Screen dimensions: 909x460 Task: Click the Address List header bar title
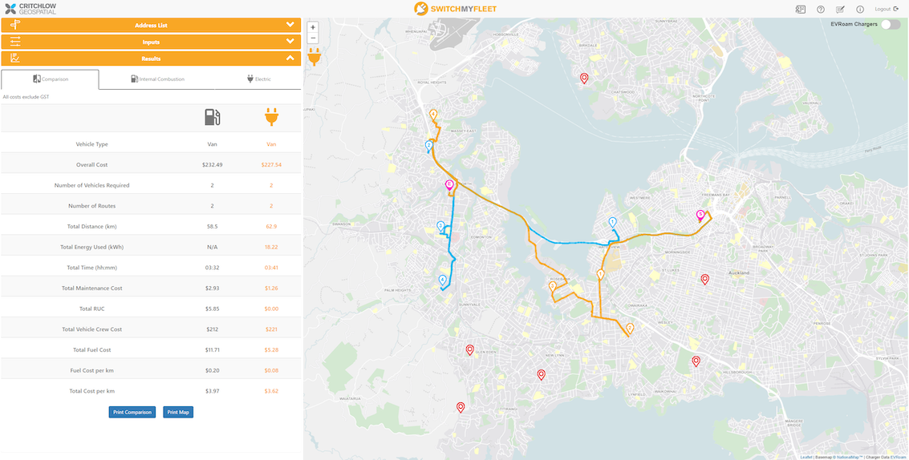click(151, 26)
